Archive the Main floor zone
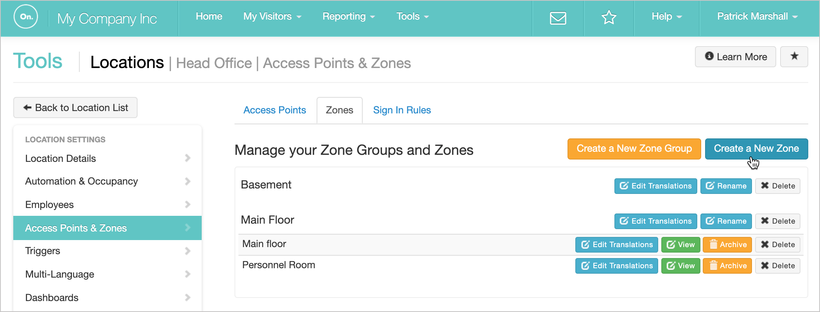820x312 pixels. pos(727,245)
